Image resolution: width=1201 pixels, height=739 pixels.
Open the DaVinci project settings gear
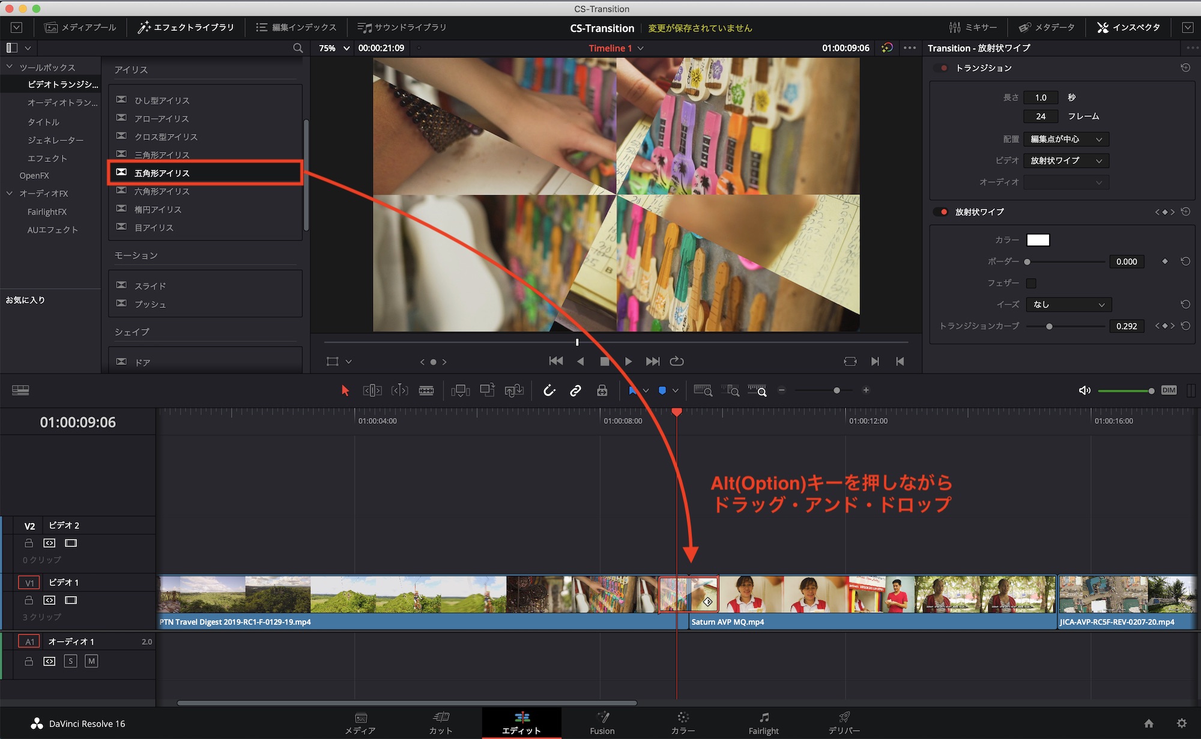tap(1181, 723)
